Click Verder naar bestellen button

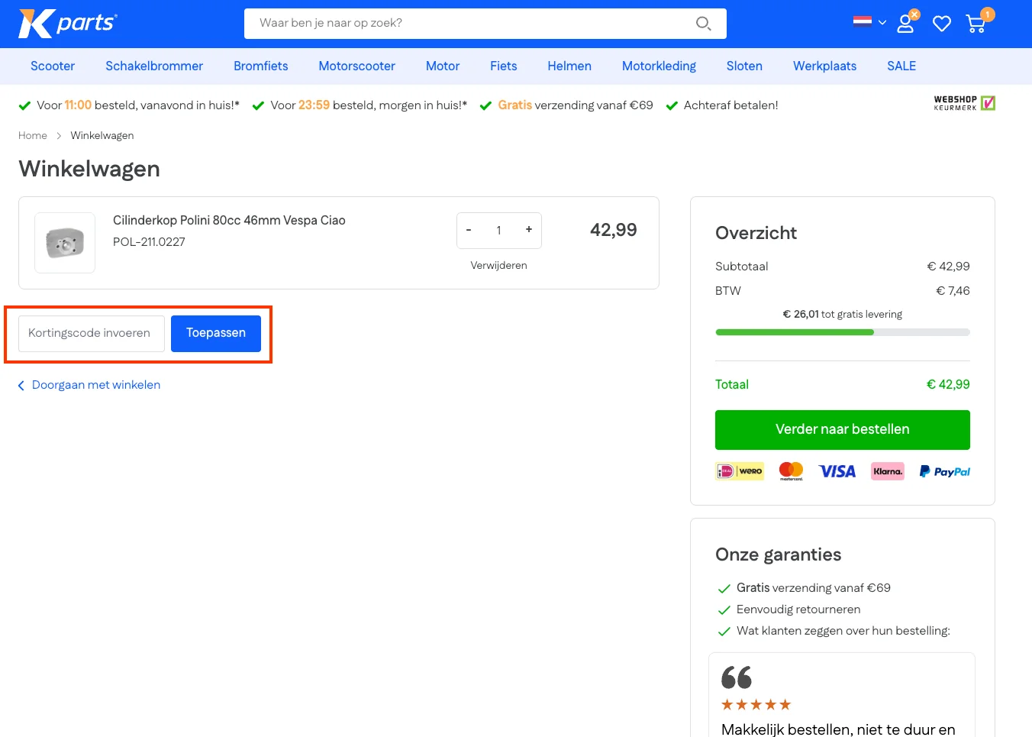tap(842, 430)
